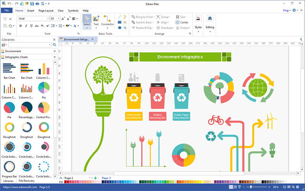This screenshot has height=191, width=305.
Task: Click the library search magnifier icon
Action: pos(54,45)
